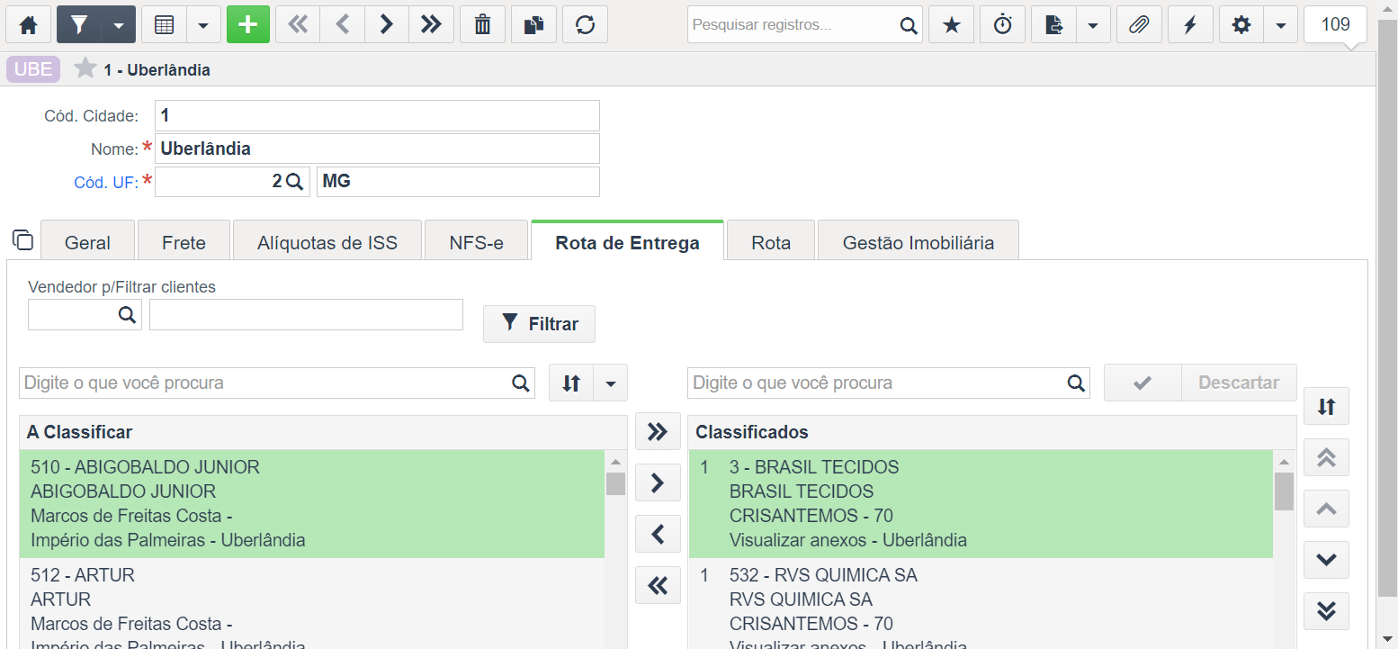Jump to last record
Viewport: 1398px width, 649px height.
(431, 25)
